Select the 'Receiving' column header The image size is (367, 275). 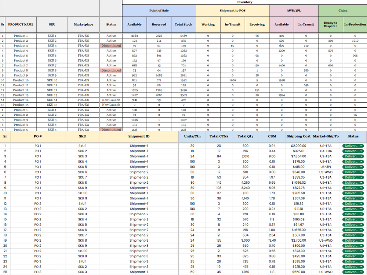[257, 24]
